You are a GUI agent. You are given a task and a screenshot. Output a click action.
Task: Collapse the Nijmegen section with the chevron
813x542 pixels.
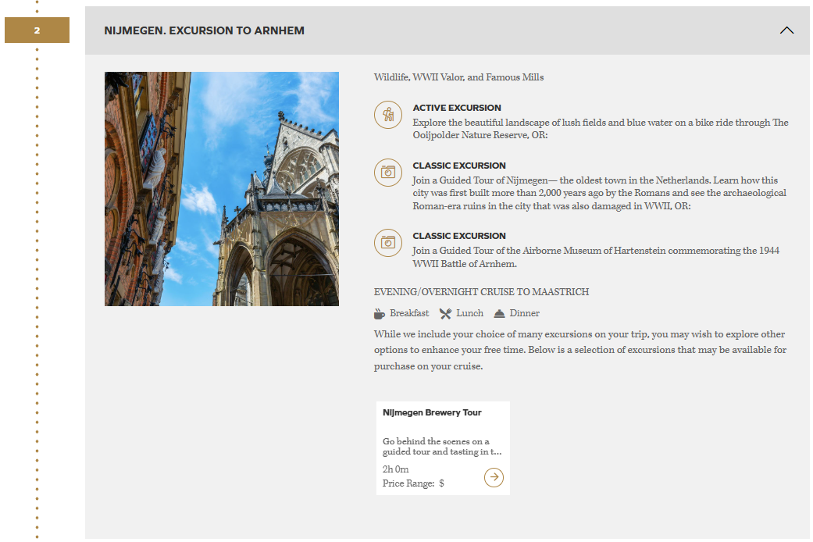[786, 30]
